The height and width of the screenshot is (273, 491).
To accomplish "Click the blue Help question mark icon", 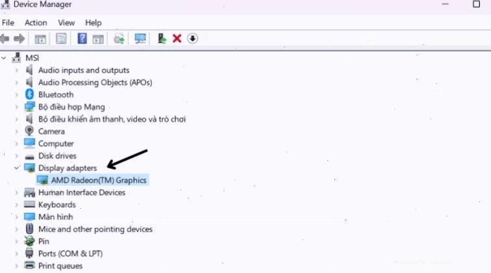I will pyautogui.click(x=82, y=38).
